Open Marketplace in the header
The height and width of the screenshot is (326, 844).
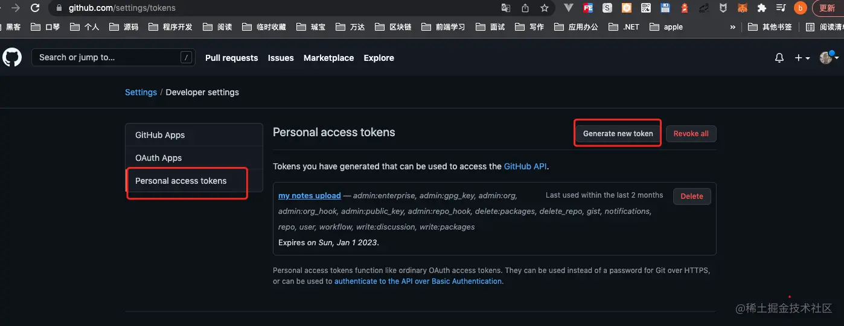(329, 58)
